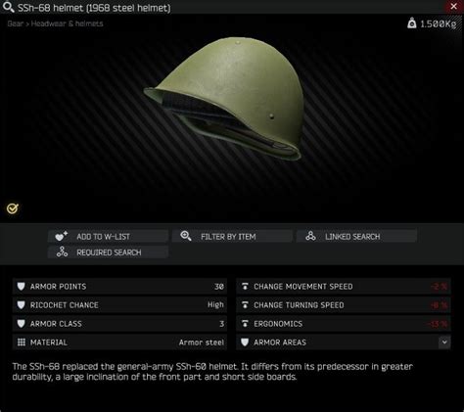464x412 pixels.
Task: Click the yellow checkmark badge icon
Action: click(13, 208)
